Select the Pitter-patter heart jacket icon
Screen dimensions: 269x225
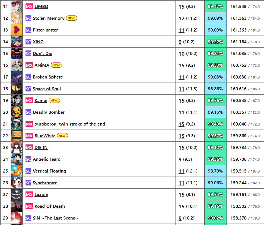pos(16,30)
